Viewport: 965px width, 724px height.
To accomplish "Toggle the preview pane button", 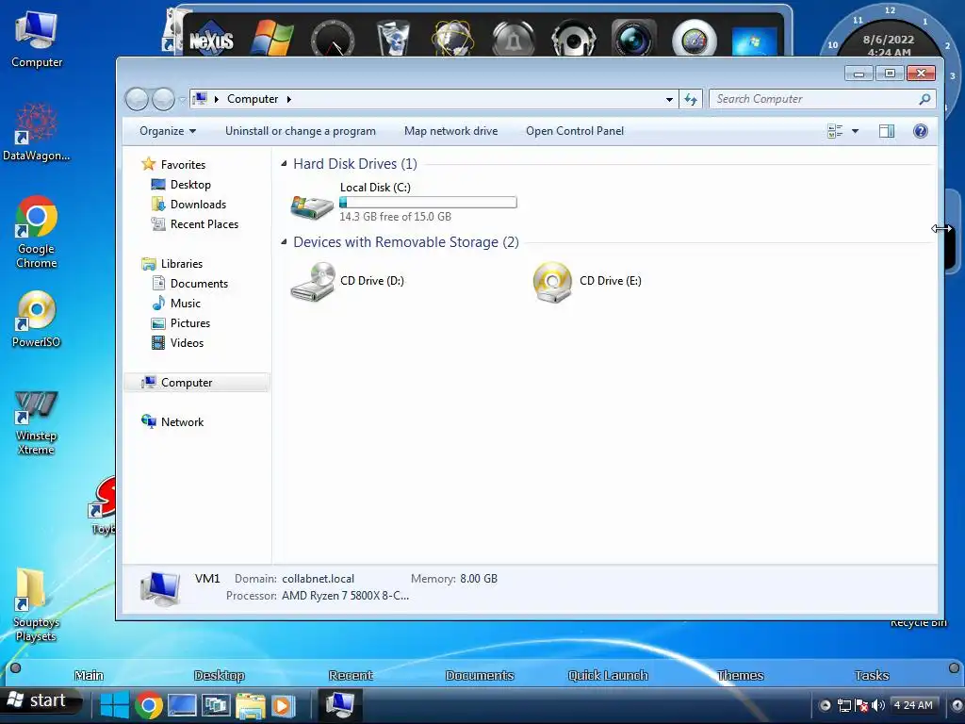I will (x=887, y=130).
